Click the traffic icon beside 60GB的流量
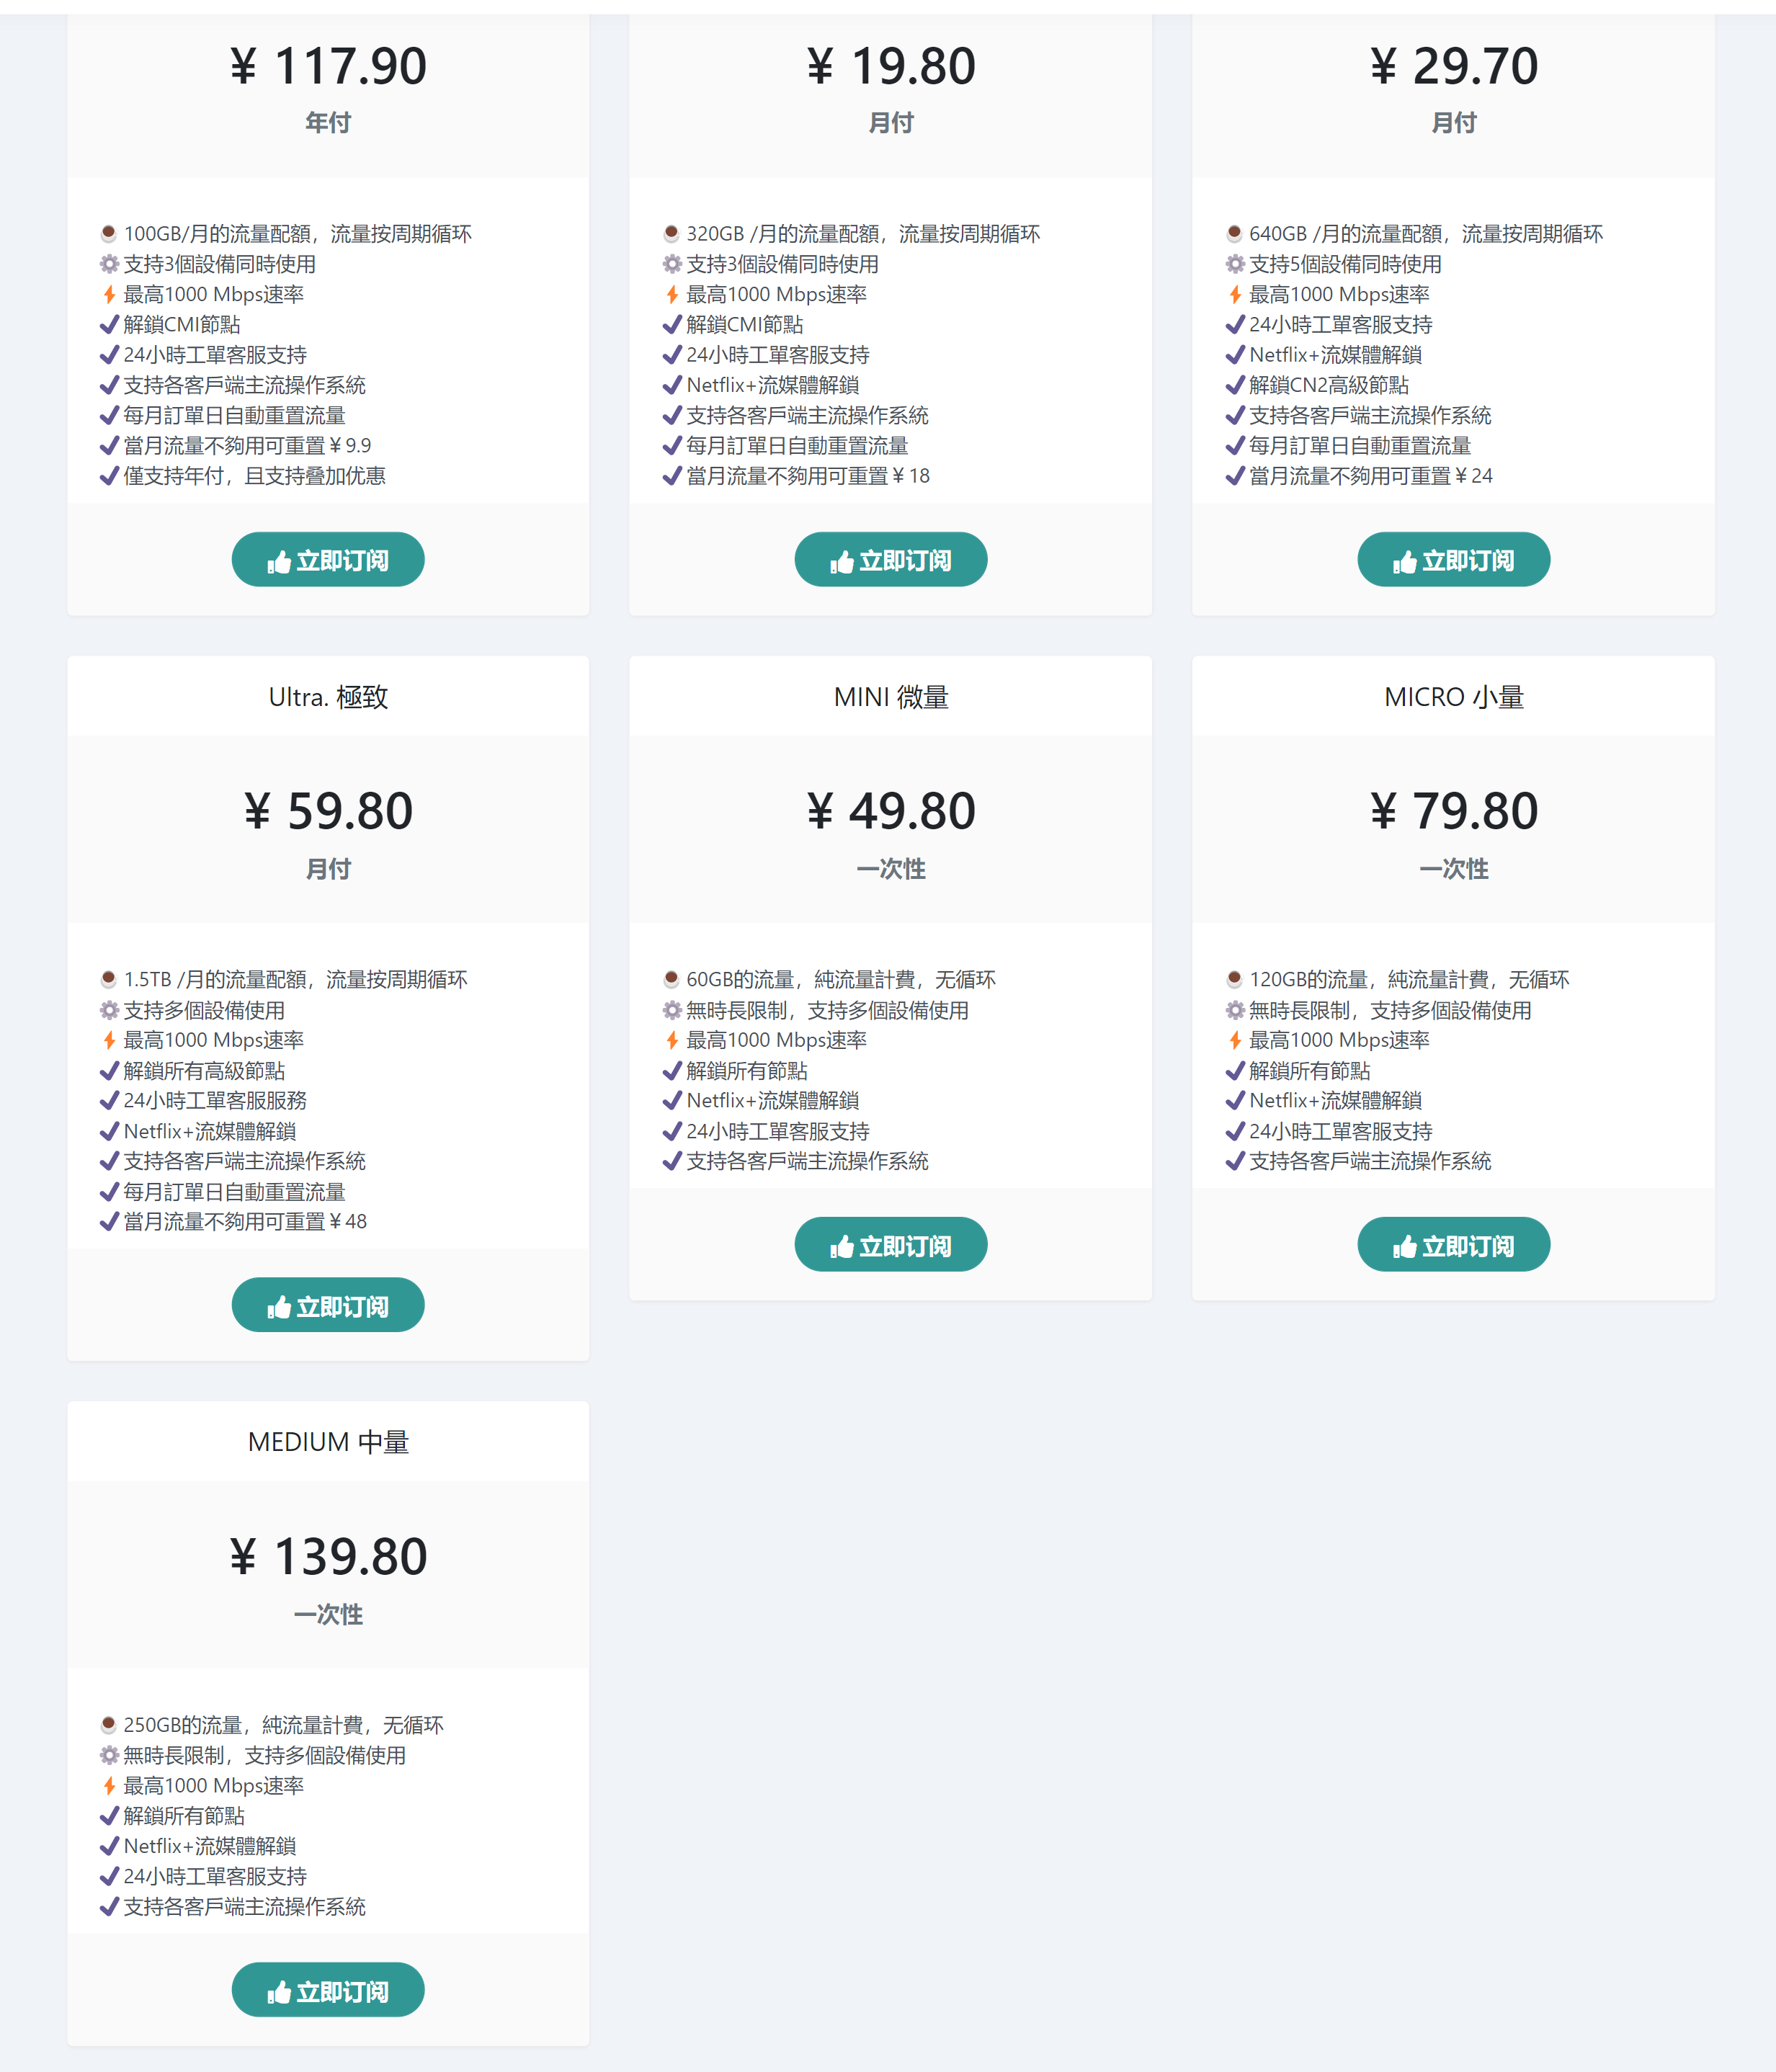This screenshot has height=2072, width=1776. tap(672, 979)
